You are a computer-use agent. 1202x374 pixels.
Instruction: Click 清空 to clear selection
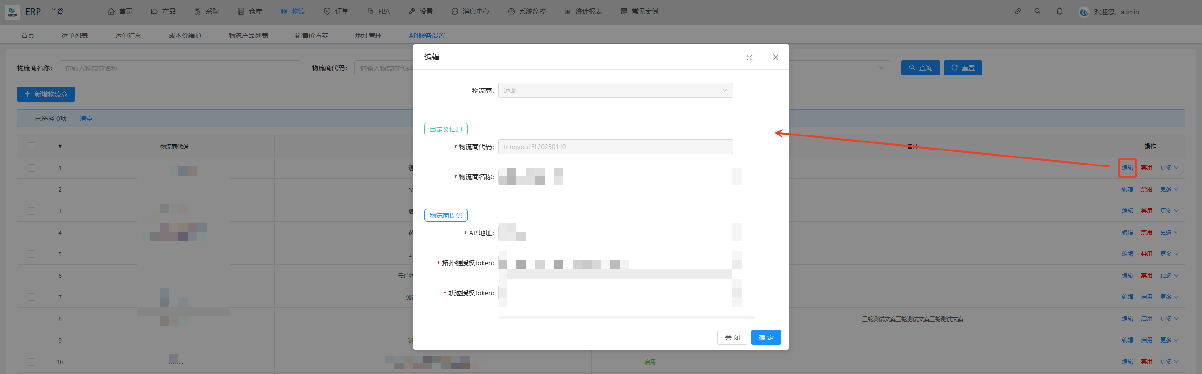coord(86,119)
